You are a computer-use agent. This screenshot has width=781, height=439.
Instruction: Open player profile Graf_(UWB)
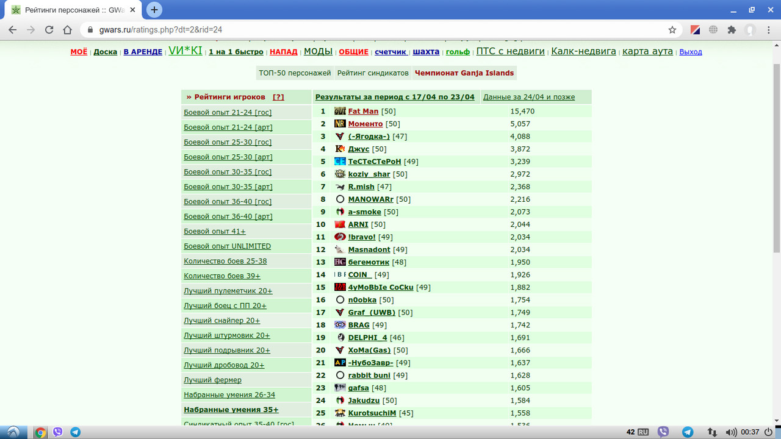point(372,312)
